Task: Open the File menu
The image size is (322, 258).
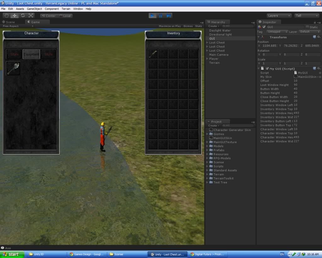Action: pos(3,9)
